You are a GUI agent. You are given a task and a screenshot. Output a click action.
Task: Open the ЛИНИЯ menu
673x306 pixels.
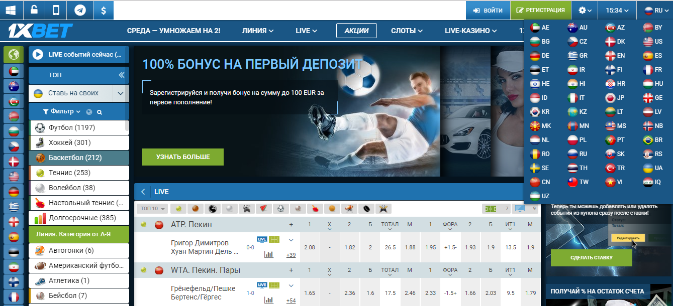(x=258, y=31)
